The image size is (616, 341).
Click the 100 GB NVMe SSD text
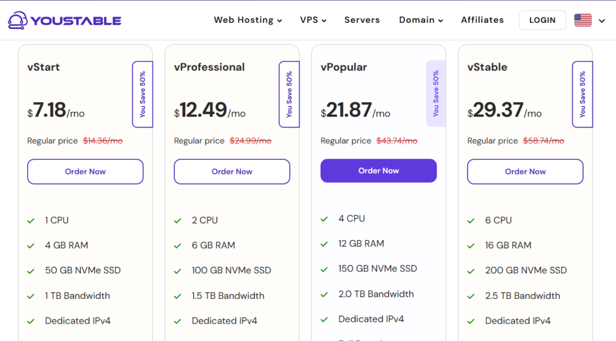point(232,271)
